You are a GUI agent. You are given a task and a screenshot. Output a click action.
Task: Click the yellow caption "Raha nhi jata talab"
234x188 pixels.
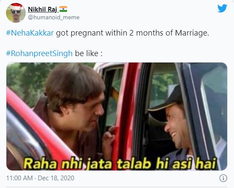click(x=87, y=164)
